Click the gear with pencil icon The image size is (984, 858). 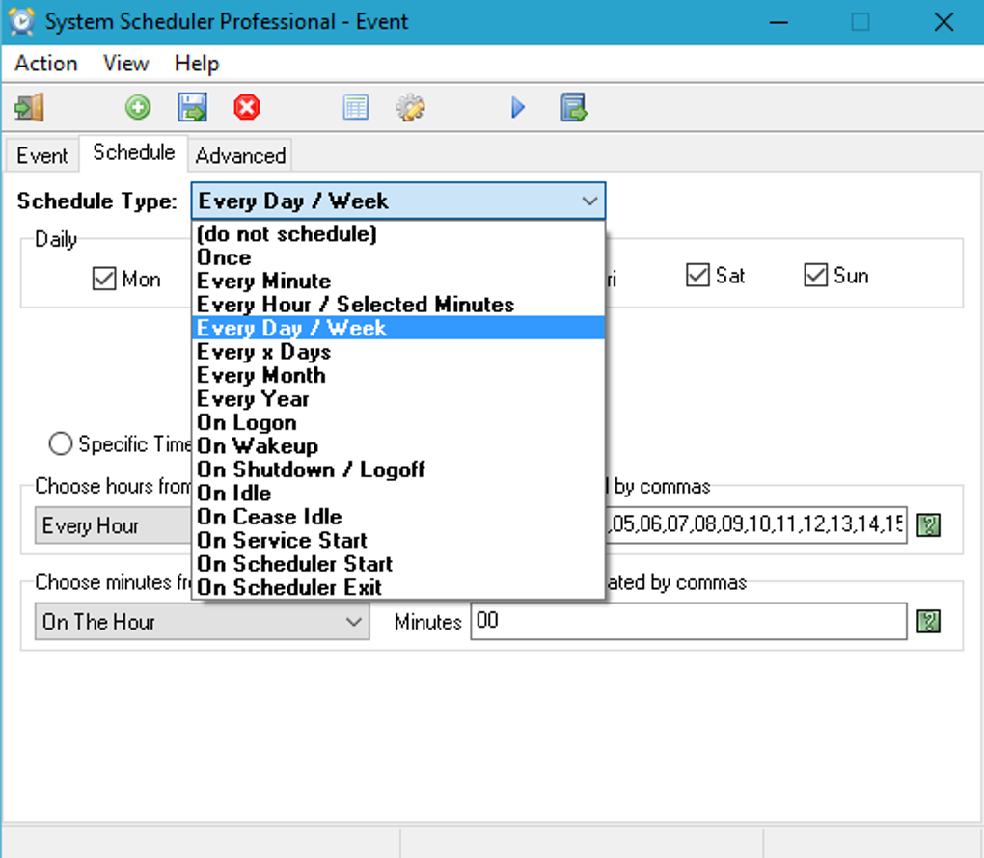pos(410,107)
